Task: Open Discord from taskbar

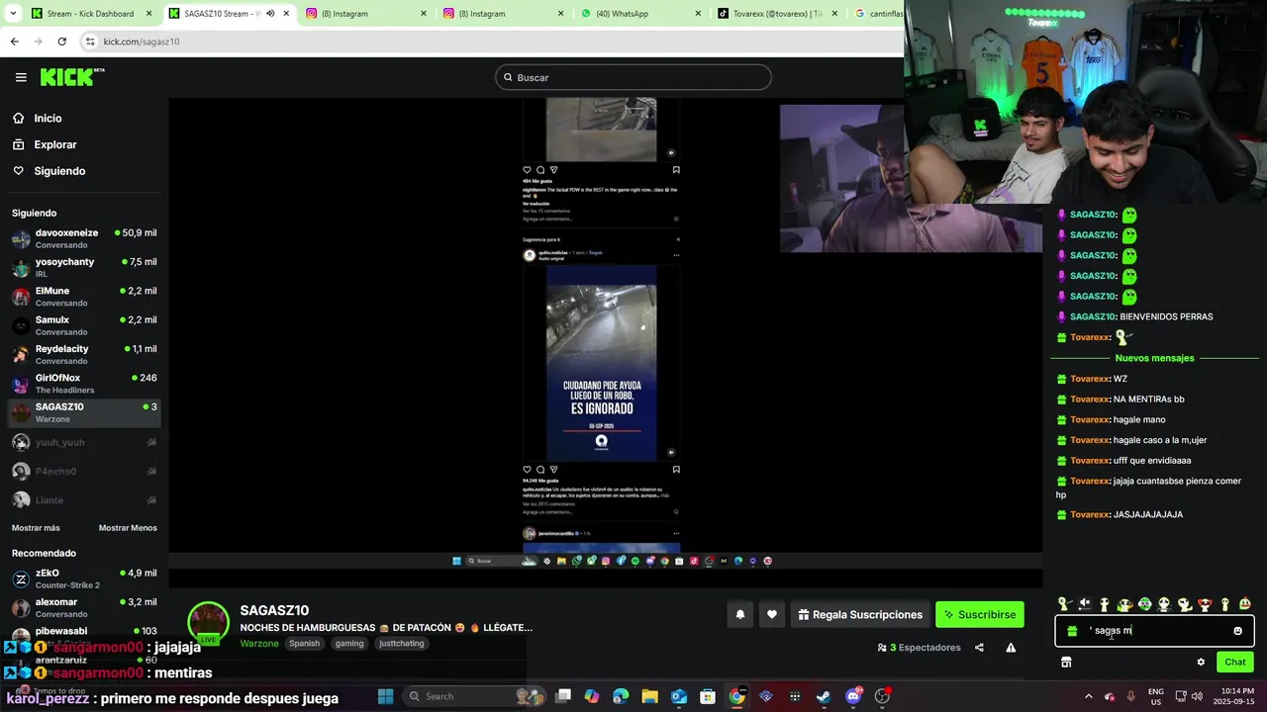Action: tap(853, 696)
